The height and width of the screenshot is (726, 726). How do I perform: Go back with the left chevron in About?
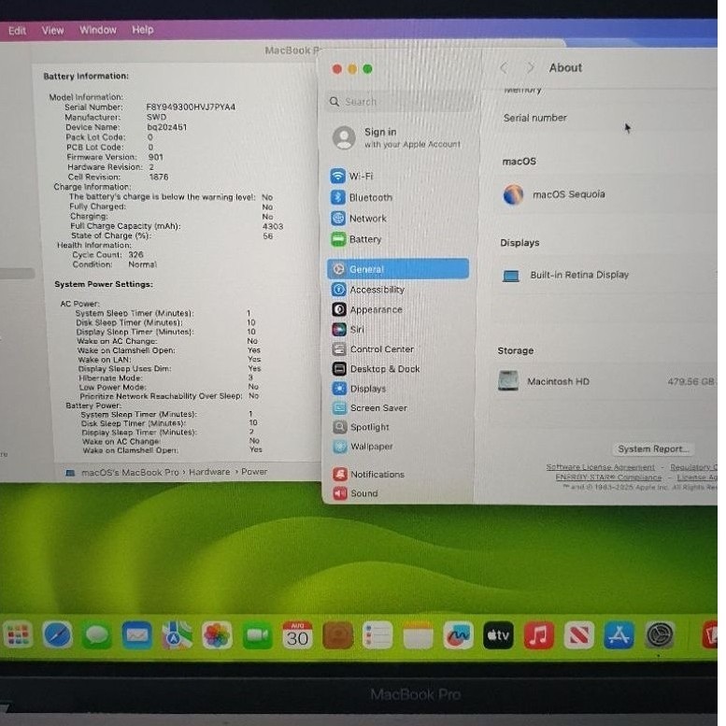[505, 68]
